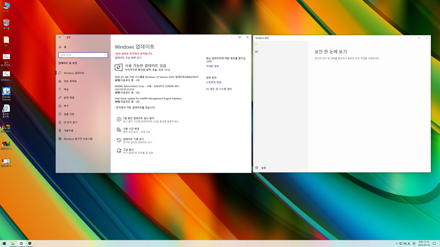440x247 pixels.
Task: Open 복구 settings page
Action: point(83,106)
